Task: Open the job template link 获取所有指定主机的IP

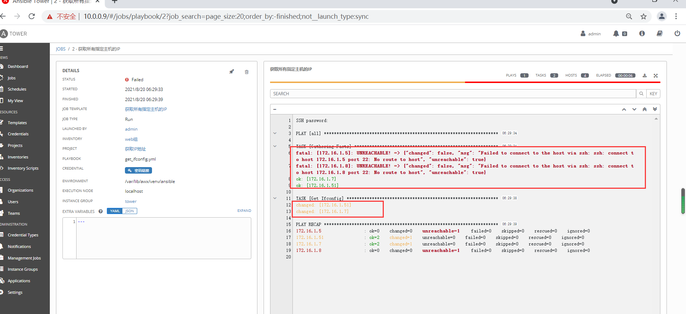Action: pos(146,109)
